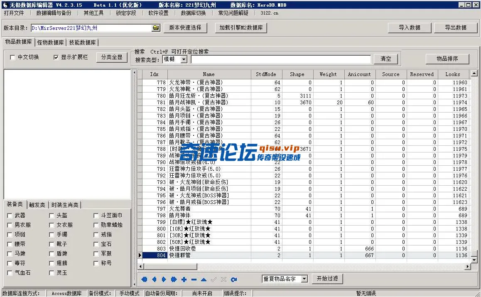Click the 导出数据 button
This screenshot has width=481, height=297.
456,27
